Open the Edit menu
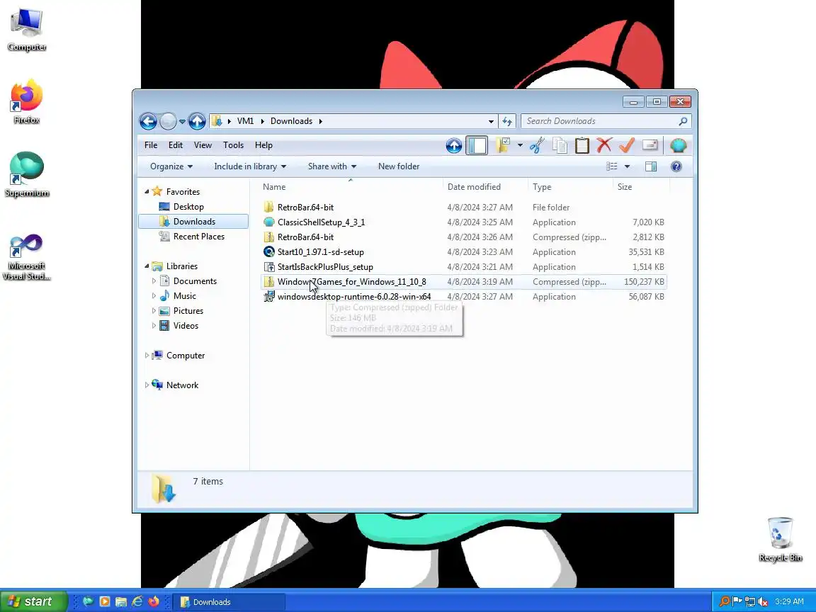 [x=176, y=145]
